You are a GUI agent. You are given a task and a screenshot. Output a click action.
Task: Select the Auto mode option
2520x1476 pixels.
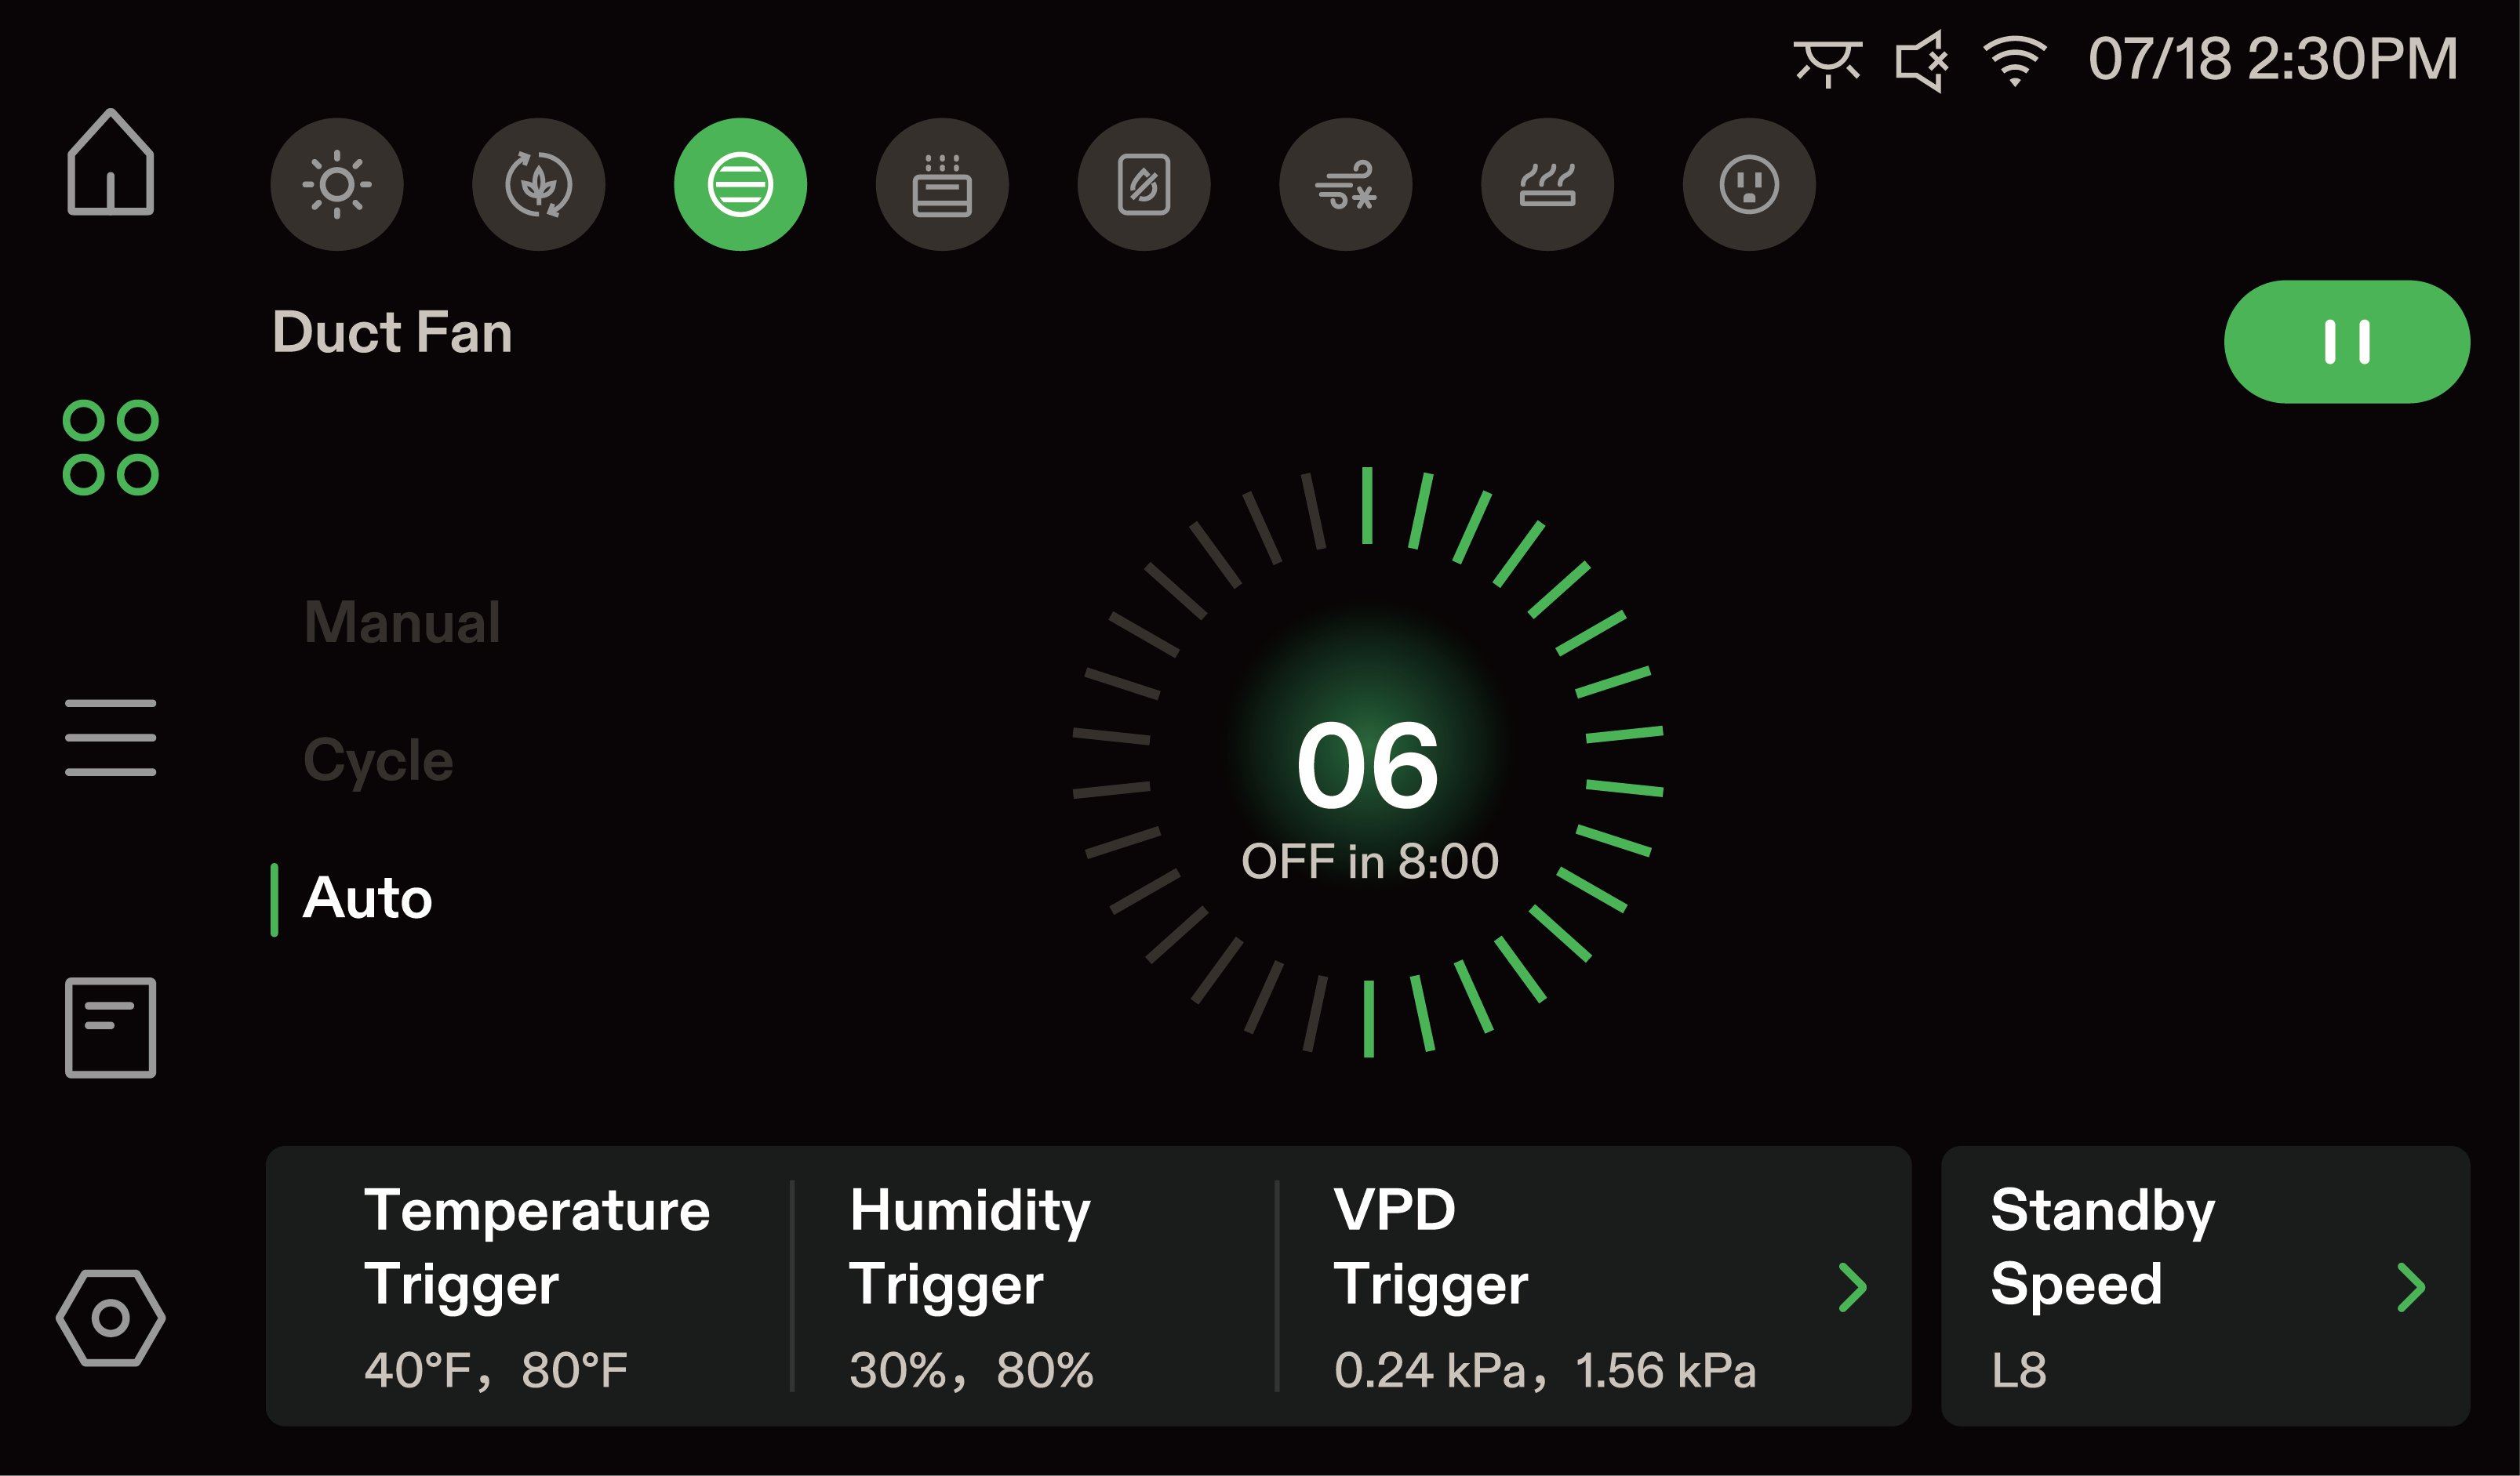[367, 898]
